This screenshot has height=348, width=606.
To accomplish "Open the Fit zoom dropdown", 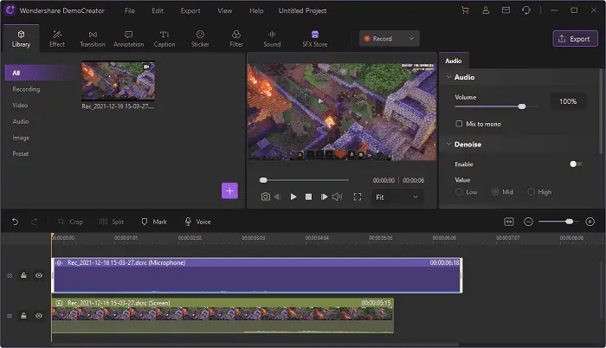I will 397,197.
